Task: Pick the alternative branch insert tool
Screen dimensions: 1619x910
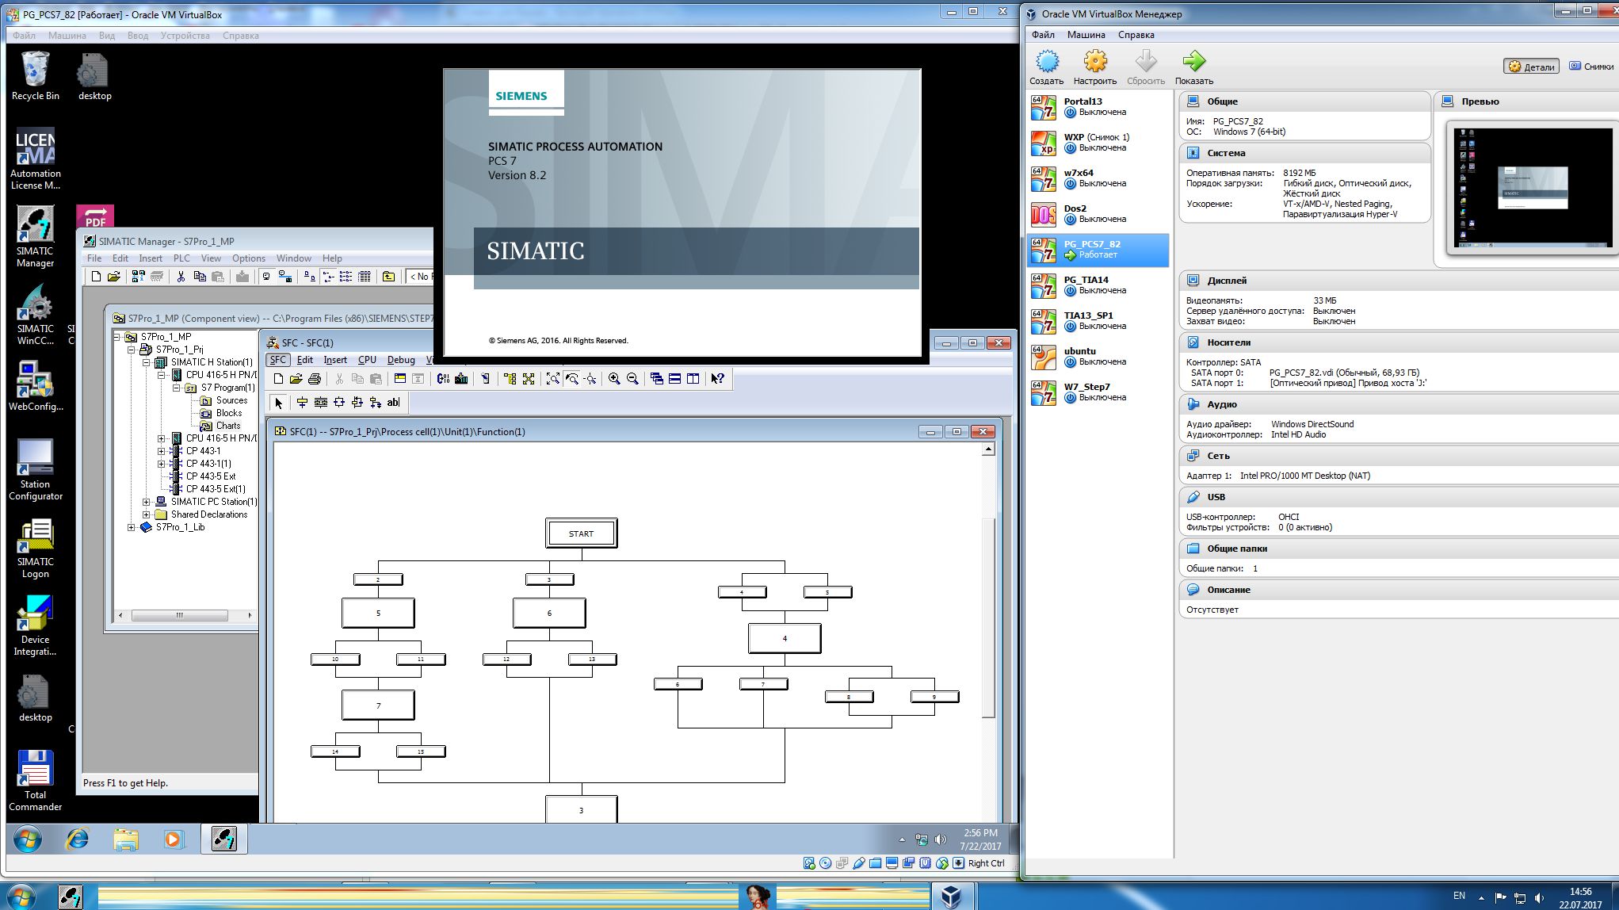Action: pos(339,403)
